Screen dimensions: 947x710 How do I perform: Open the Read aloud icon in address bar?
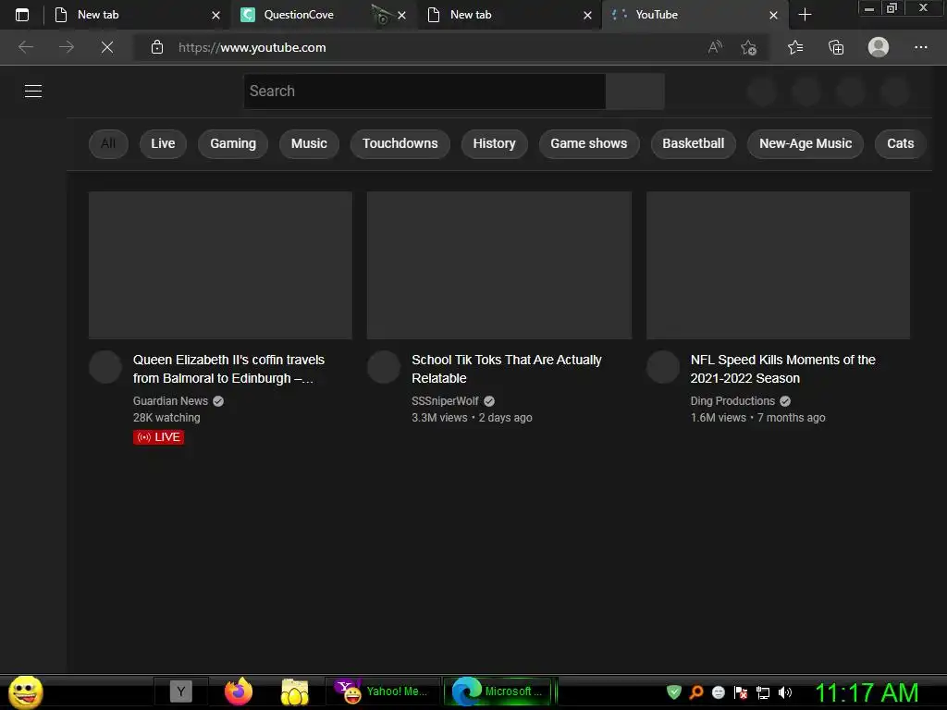[x=715, y=47]
